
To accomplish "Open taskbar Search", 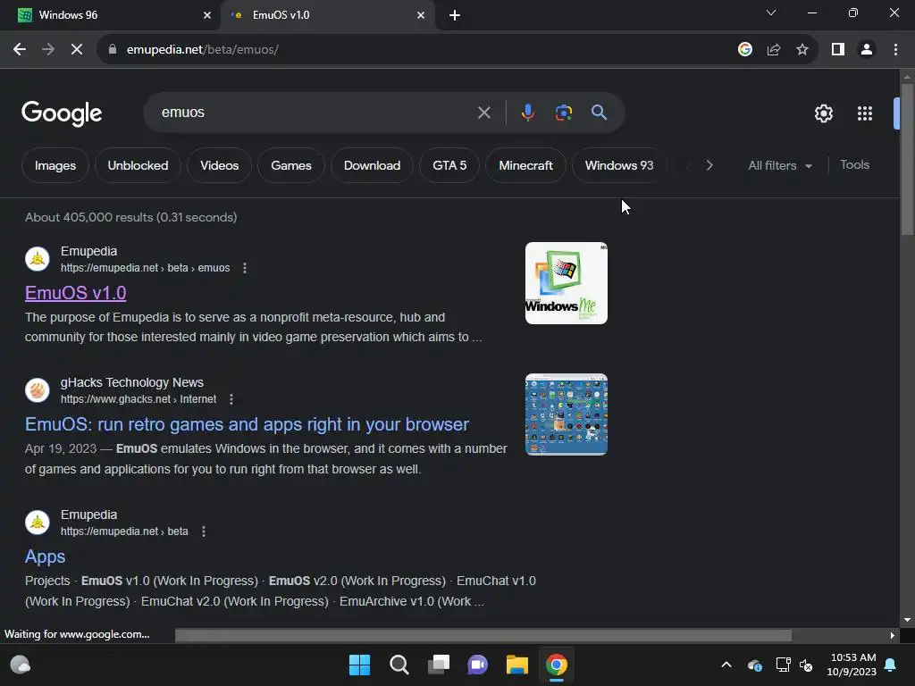I will pos(399,665).
